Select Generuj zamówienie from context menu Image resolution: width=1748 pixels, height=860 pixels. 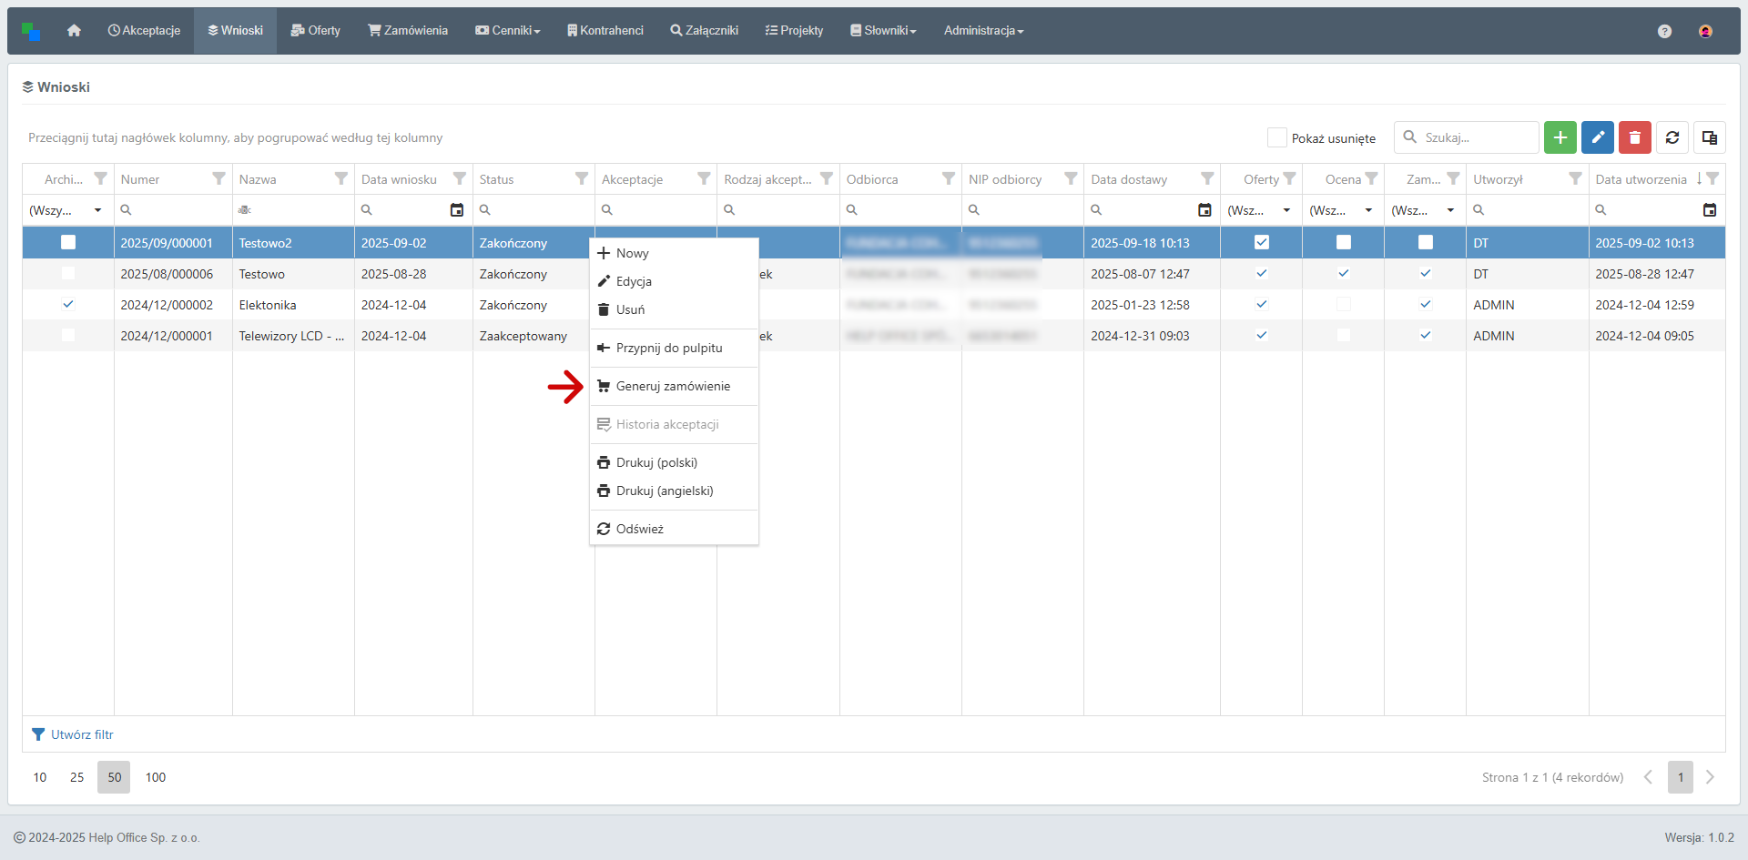[x=673, y=387]
